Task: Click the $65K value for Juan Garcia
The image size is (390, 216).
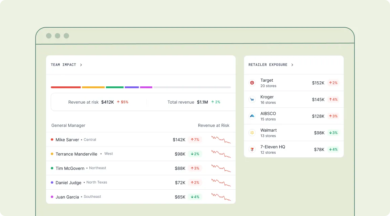Action: point(180,197)
